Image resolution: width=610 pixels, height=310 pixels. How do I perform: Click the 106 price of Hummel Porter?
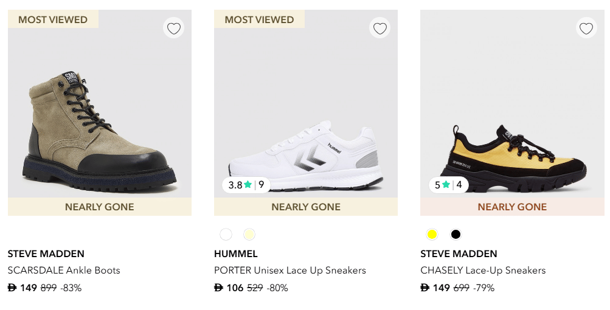(234, 288)
